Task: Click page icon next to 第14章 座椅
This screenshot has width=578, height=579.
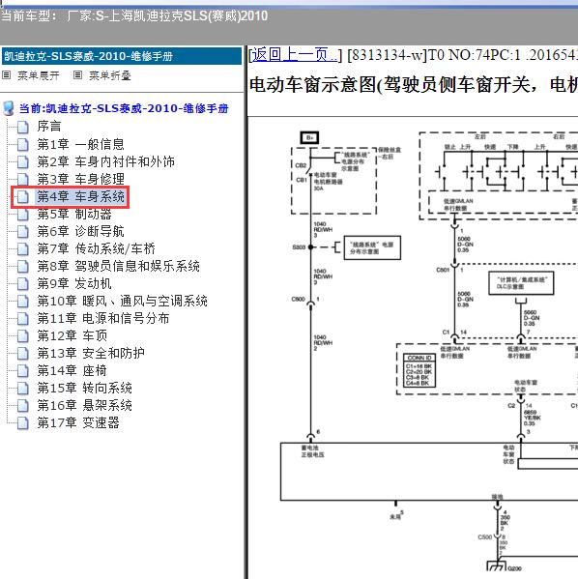Action: 23,370
